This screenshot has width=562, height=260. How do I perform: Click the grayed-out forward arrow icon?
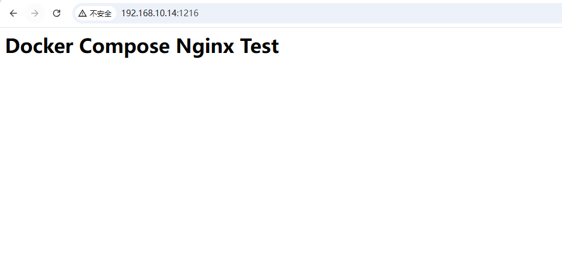(x=35, y=13)
